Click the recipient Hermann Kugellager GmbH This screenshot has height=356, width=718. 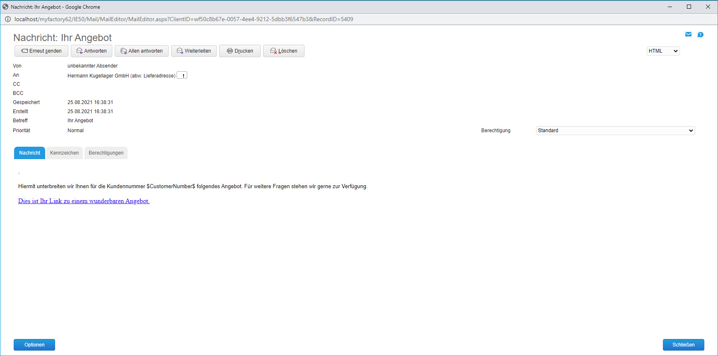[121, 75]
